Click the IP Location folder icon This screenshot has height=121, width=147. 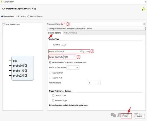tap(17, 16)
